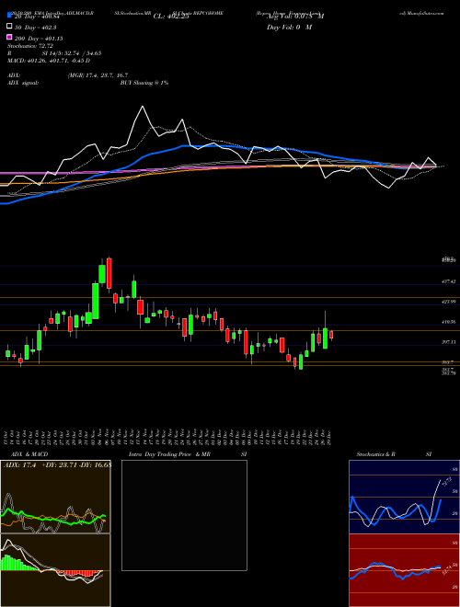Click the blue 20 Day EMA legend swatch
Viewport: 460px width, 607px height.
click(x=9, y=15)
